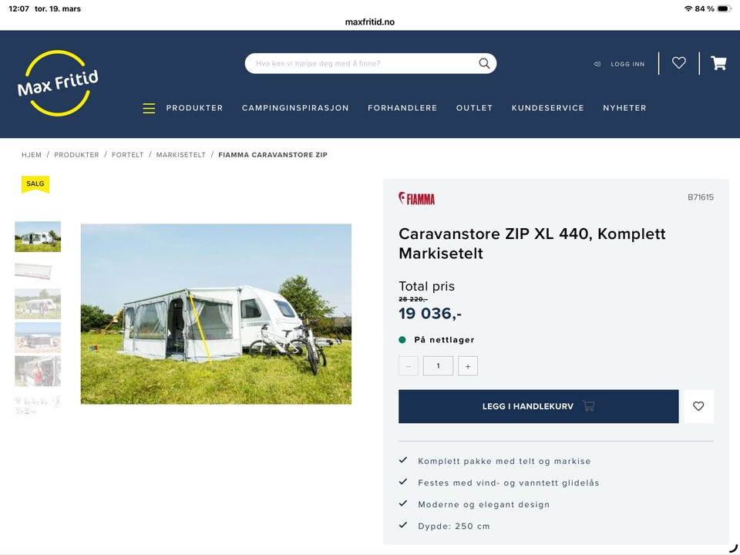Decrease quantity with minus button
Image resolution: width=740 pixels, height=555 pixels.
tap(409, 366)
